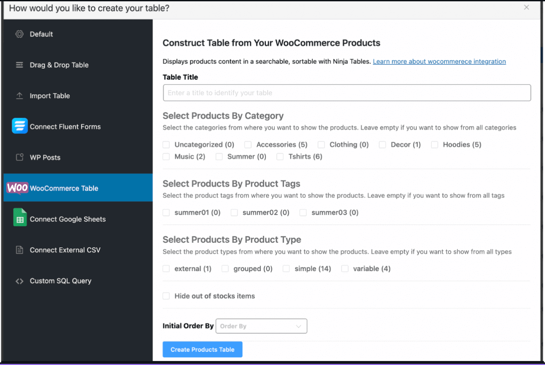The height and width of the screenshot is (365, 545).
Task: Check the summer01 (0) tag
Action: click(x=166, y=212)
